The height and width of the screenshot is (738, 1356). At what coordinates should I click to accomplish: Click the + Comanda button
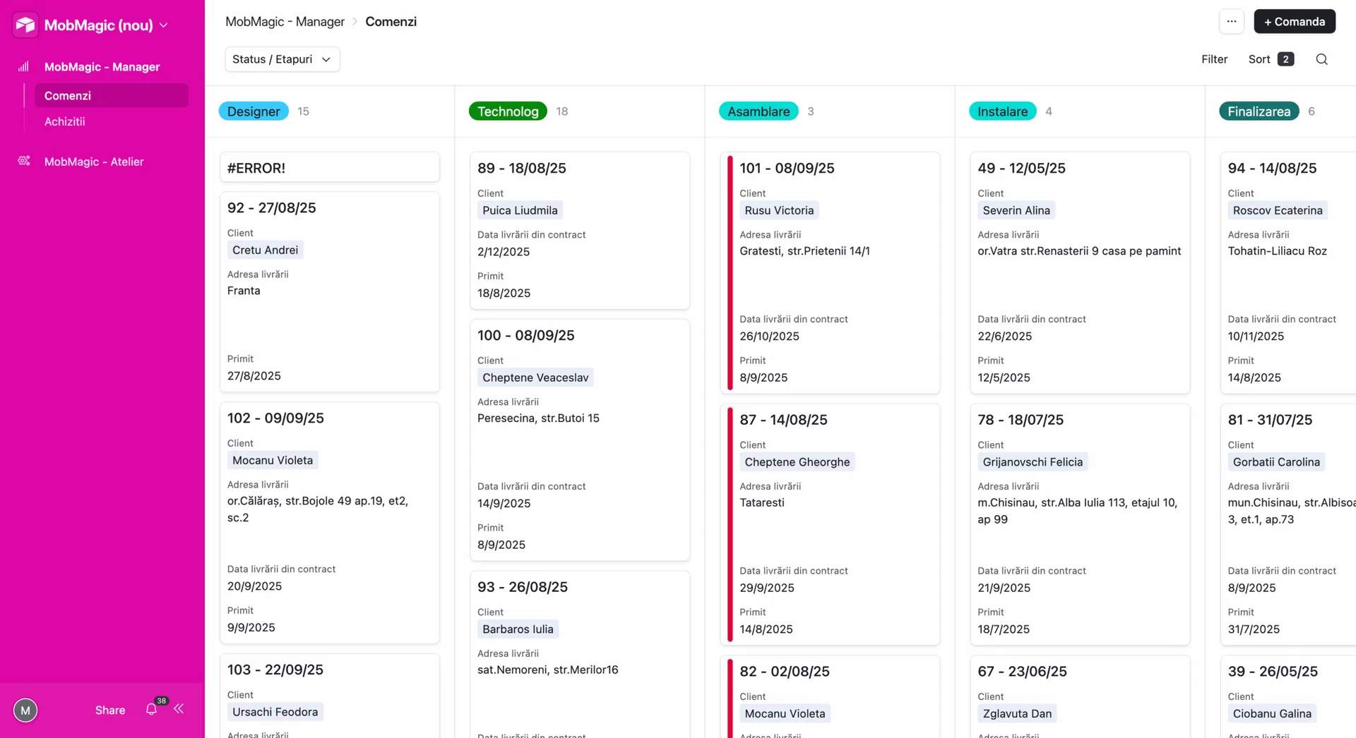pos(1295,22)
